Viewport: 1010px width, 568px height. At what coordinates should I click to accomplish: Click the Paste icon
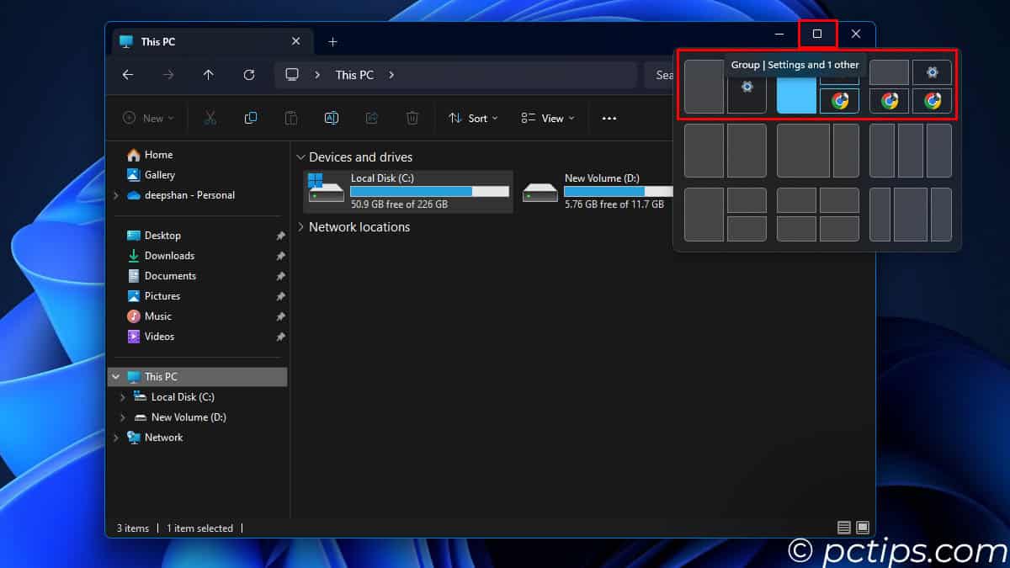point(290,118)
